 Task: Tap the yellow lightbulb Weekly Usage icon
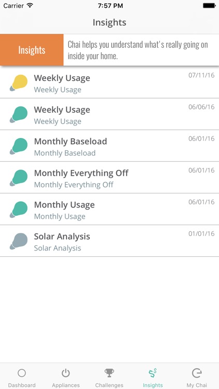coord(19,82)
